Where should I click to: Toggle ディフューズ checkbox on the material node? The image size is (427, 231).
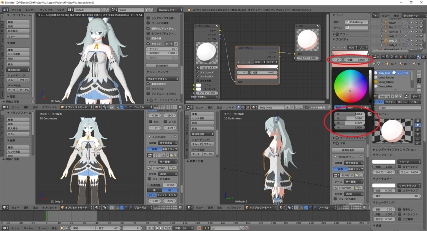coord(198,72)
